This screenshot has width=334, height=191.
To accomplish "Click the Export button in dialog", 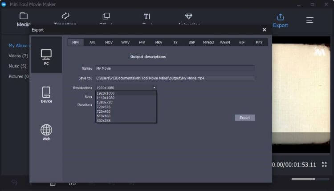I will (x=245, y=118).
